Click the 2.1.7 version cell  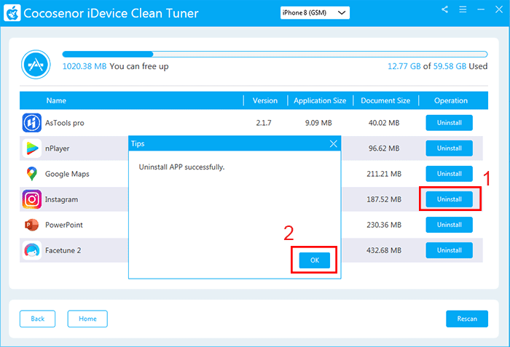[264, 123]
